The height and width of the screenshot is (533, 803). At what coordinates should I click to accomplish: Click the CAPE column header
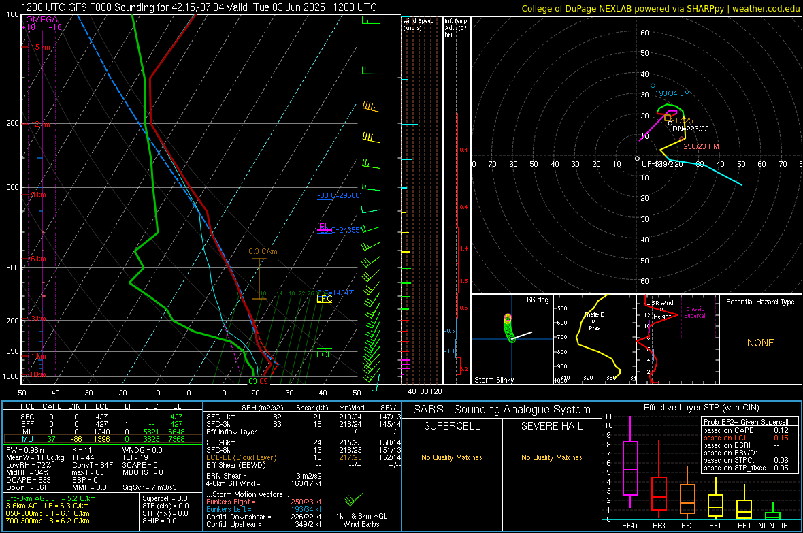coord(52,406)
